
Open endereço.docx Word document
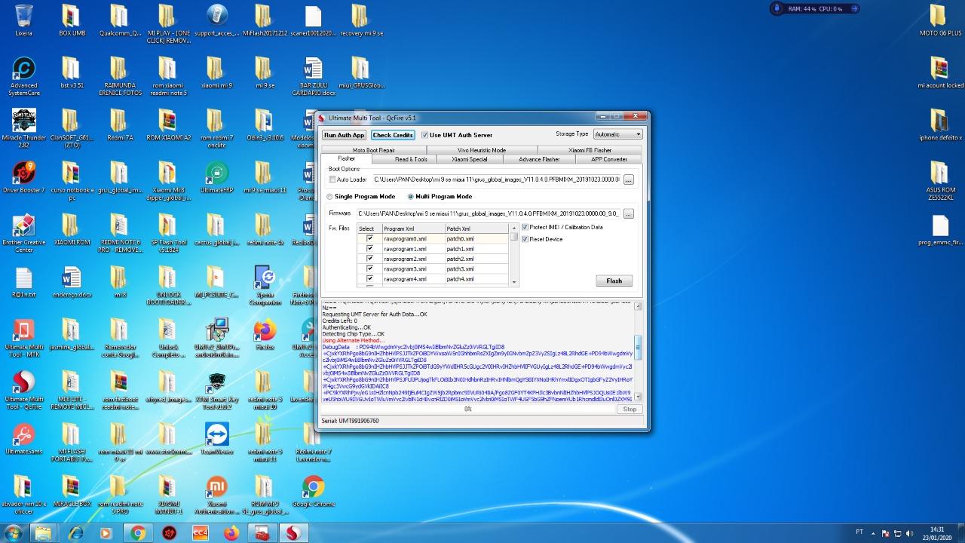72,281
